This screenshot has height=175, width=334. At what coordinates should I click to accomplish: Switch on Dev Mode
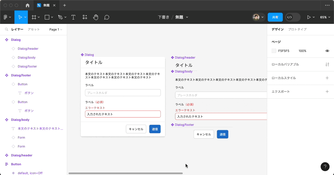pos(289,17)
